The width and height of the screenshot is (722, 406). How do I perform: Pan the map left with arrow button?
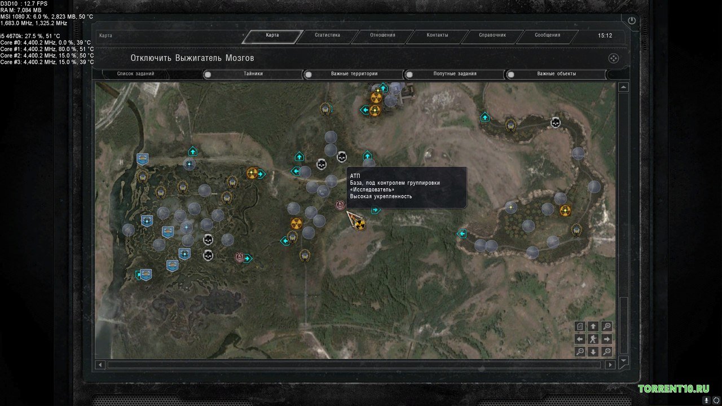click(x=580, y=339)
